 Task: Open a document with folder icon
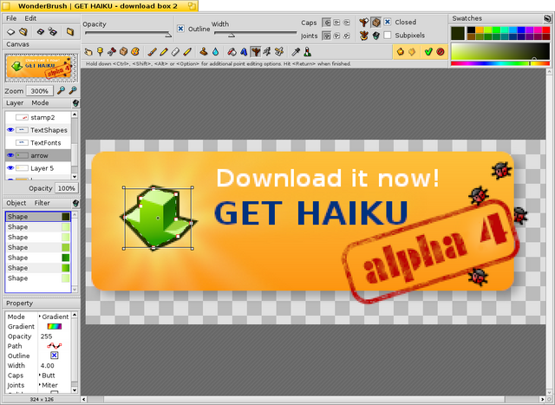[x=23, y=32]
